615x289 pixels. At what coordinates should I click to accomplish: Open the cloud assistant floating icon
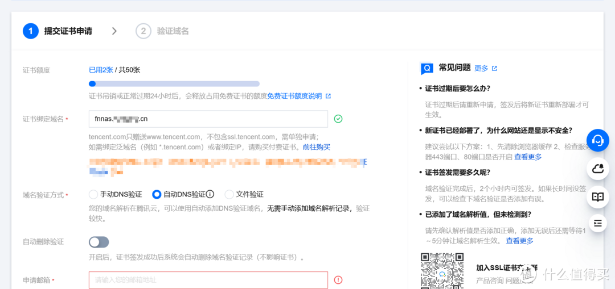[x=597, y=169]
